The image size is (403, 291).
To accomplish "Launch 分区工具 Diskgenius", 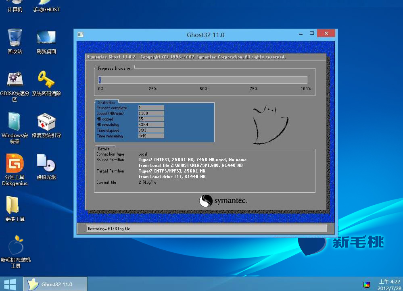I will click(15, 170).
